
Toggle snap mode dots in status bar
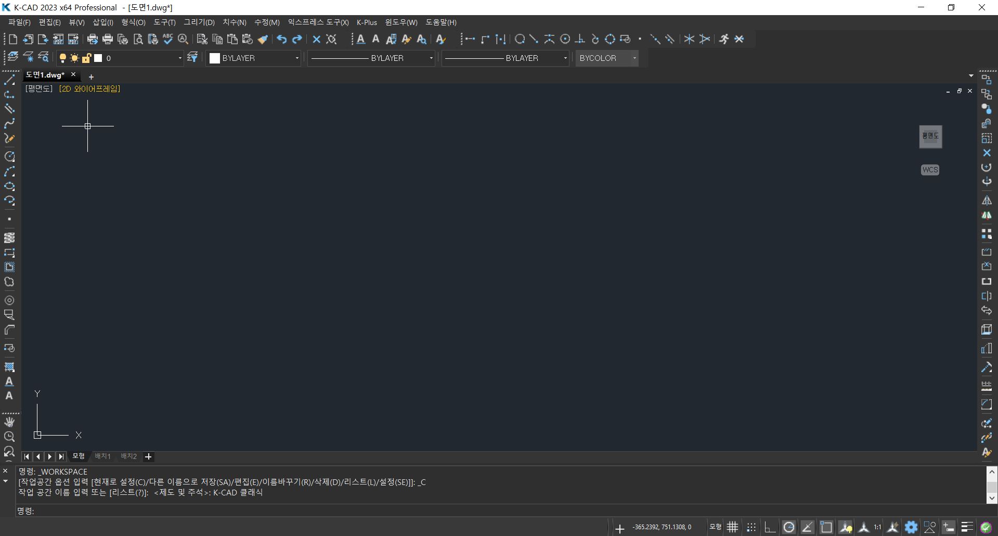coord(751,527)
